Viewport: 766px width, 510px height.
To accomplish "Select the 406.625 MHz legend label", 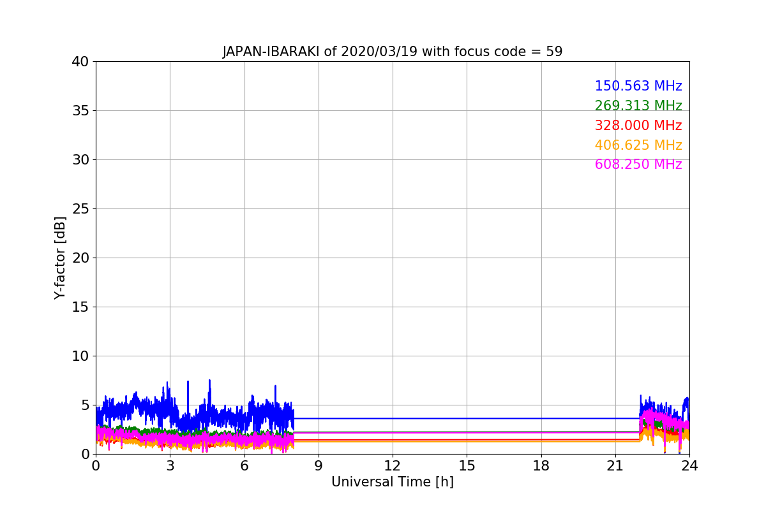I will [638, 145].
